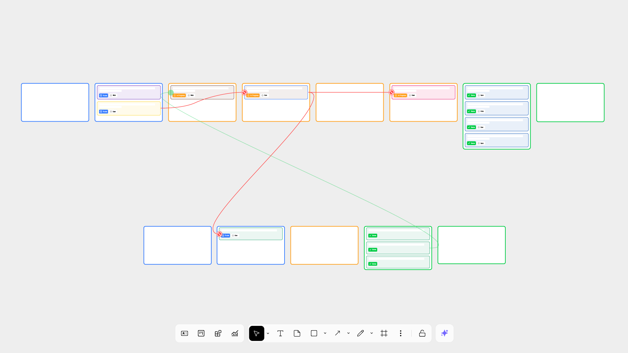628x353 pixels.
Task: Open the three-dot more tools menu
Action: (x=401, y=333)
